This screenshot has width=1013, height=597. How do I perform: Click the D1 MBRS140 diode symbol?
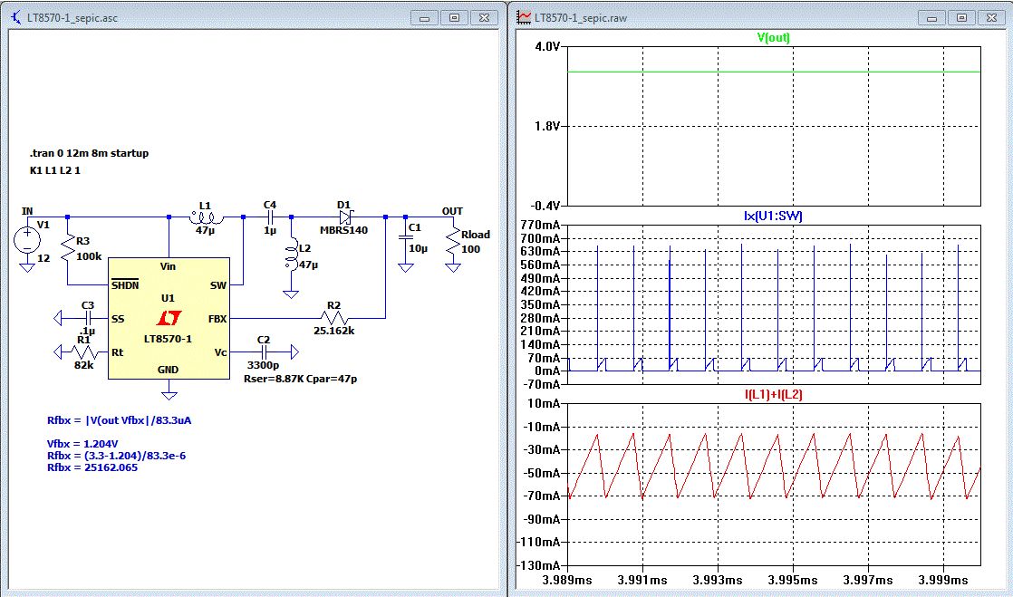tap(345, 217)
